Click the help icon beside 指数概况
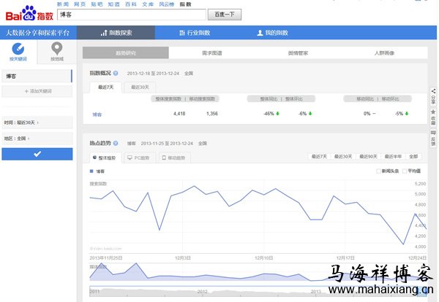The image size is (439, 302). (x=116, y=73)
